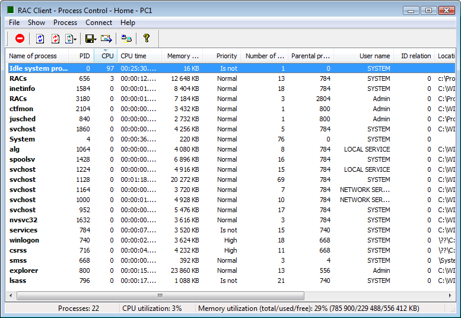Image resolution: width=461 pixels, height=318 pixels.
Task: Click the send by mail envelope icon
Action: 106,39
